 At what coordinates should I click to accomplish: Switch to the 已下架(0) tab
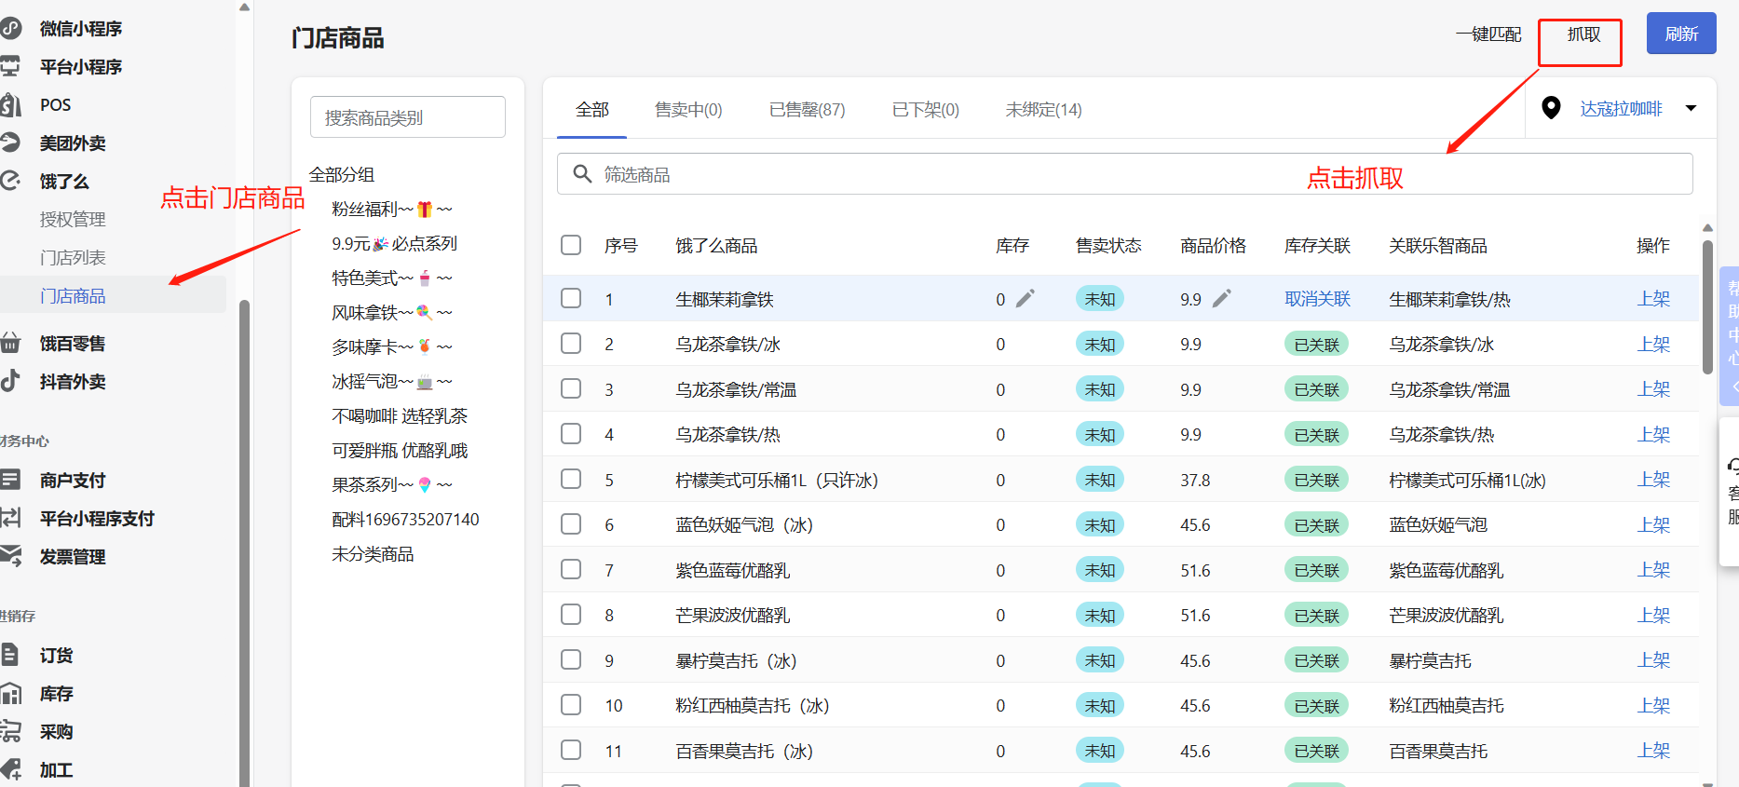pos(925,110)
